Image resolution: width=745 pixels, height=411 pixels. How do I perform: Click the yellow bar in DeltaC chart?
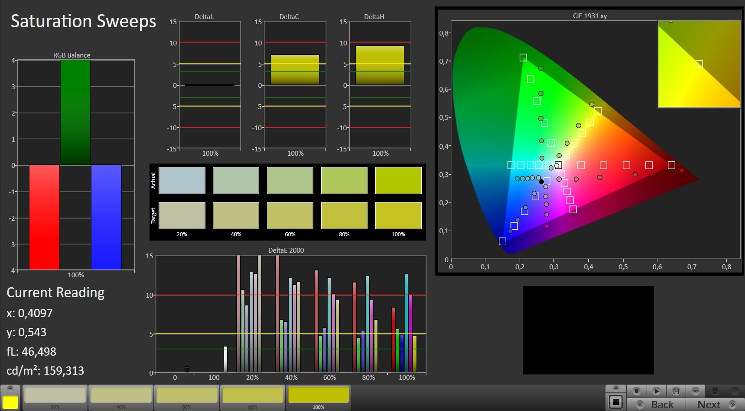[x=295, y=70]
